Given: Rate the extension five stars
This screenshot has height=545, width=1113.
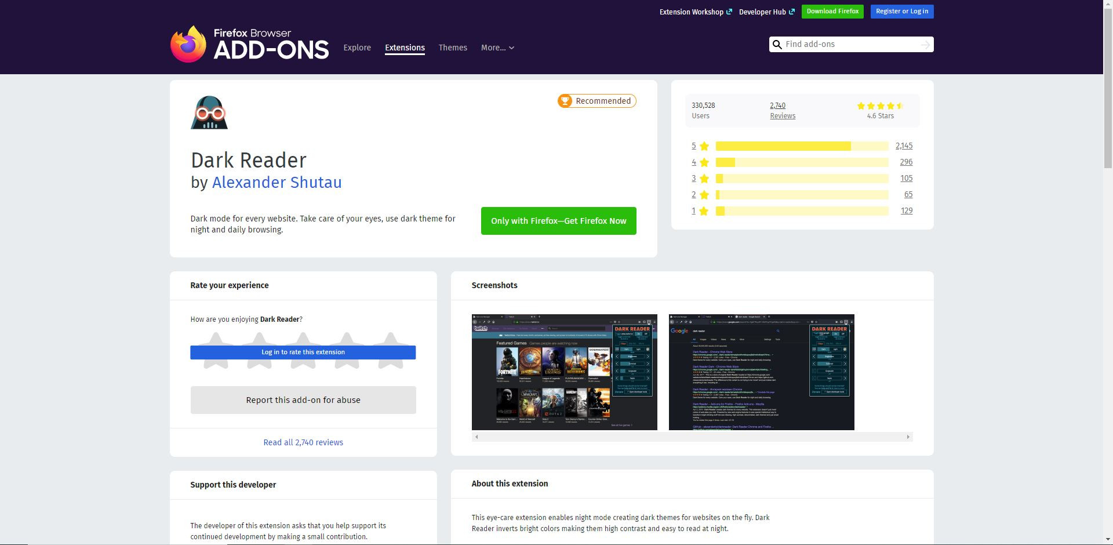Looking at the screenshot, I should tap(391, 350).
